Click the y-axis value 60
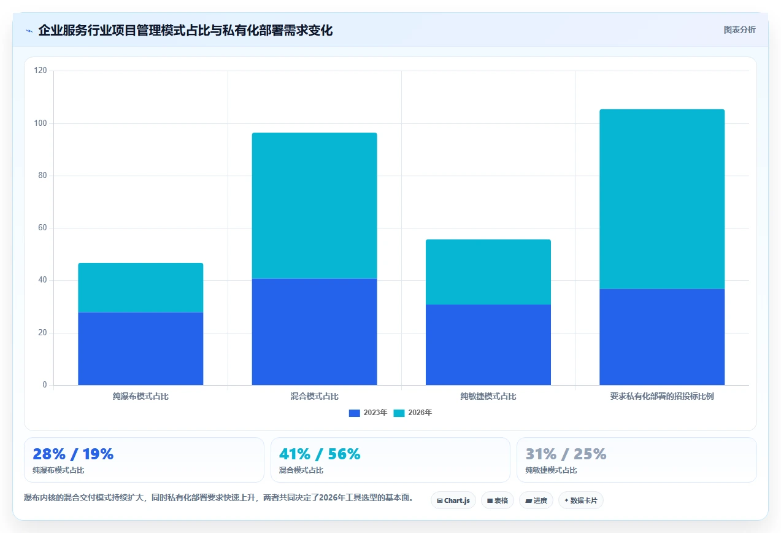Image resolution: width=781 pixels, height=533 pixels. click(43, 228)
